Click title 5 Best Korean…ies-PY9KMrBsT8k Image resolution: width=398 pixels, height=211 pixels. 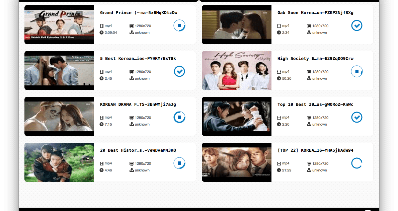pos(138,58)
